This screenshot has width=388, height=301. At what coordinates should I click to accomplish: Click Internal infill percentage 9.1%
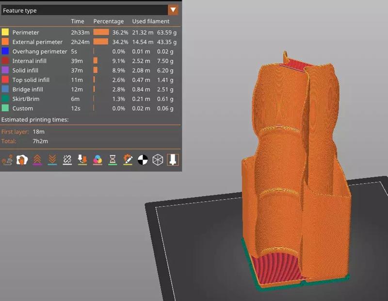click(119, 61)
